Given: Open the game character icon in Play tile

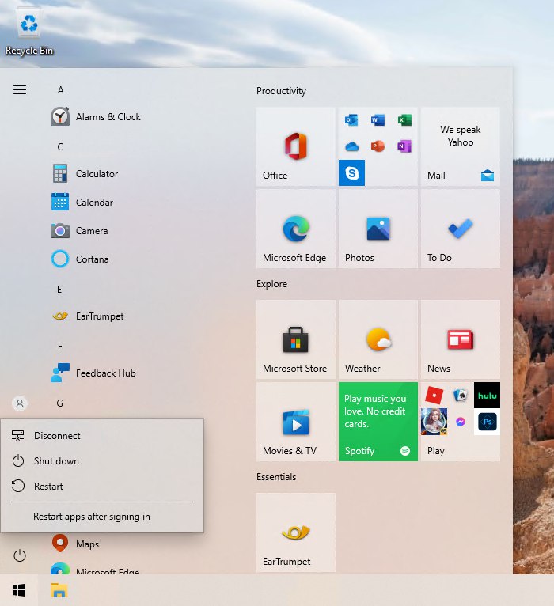Looking at the screenshot, I should (434, 422).
